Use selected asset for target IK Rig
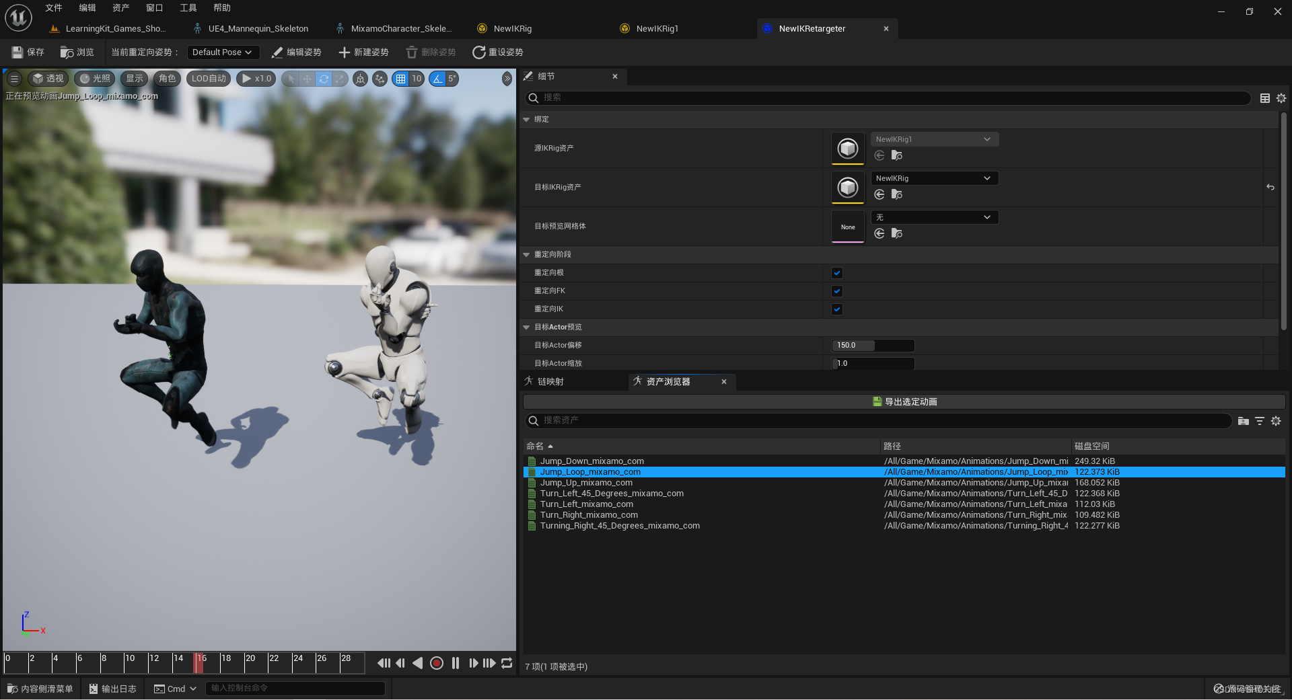Screen dimensions: 1292x700 [x=880, y=194]
